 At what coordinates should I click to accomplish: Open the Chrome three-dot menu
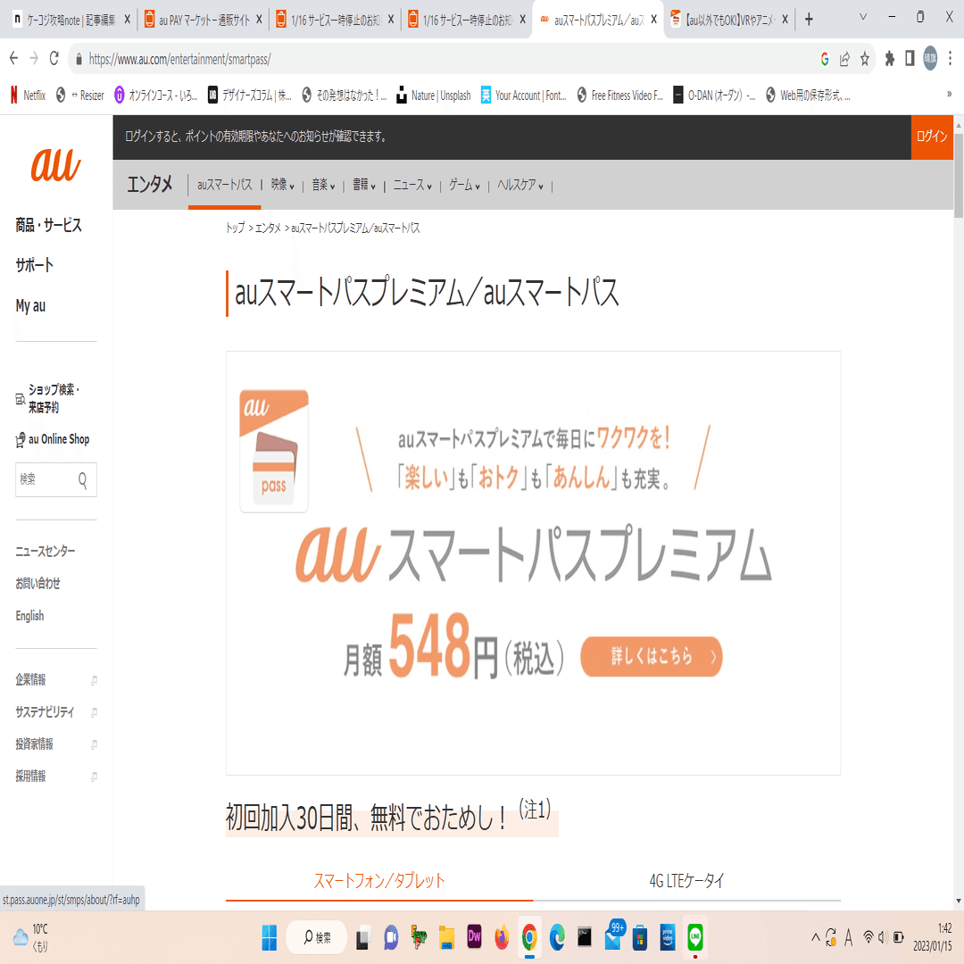click(951, 58)
